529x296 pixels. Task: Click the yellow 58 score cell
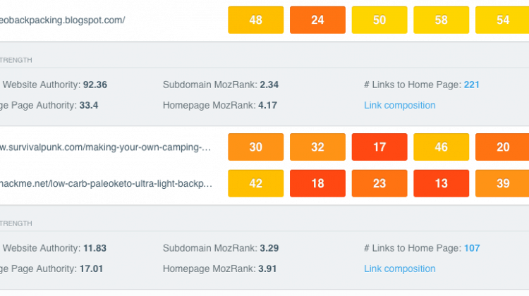[442, 20]
